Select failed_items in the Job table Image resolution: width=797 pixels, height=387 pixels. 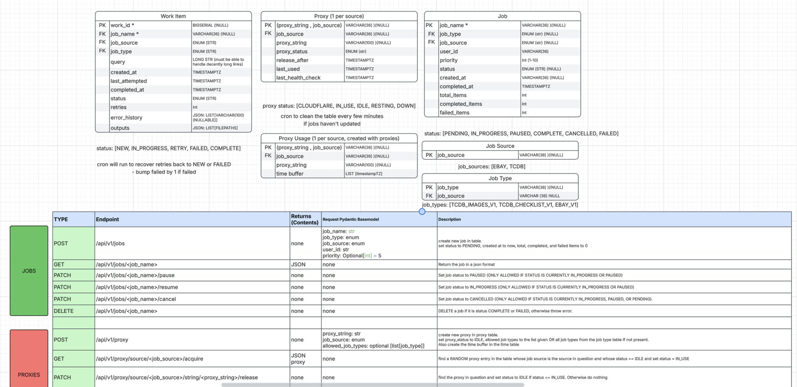(x=480, y=112)
